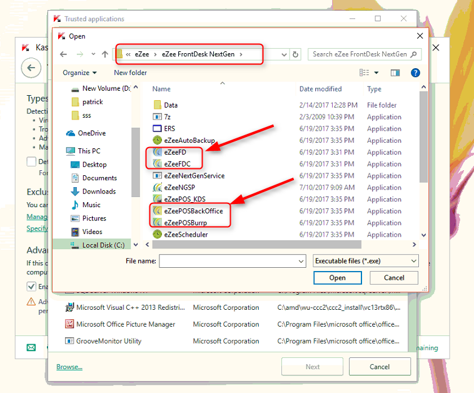This screenshot has height=393, width=474.
Task: Expand the view options dropdown arrow
Action: pos(376,73)
